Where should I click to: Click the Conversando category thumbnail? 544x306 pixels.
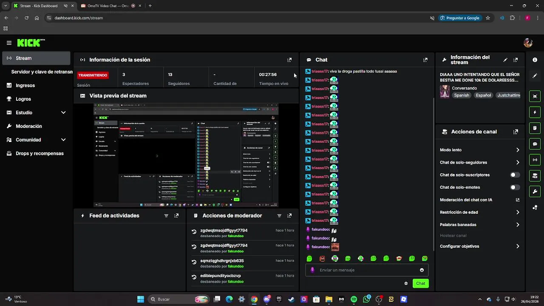click(445, 92)
